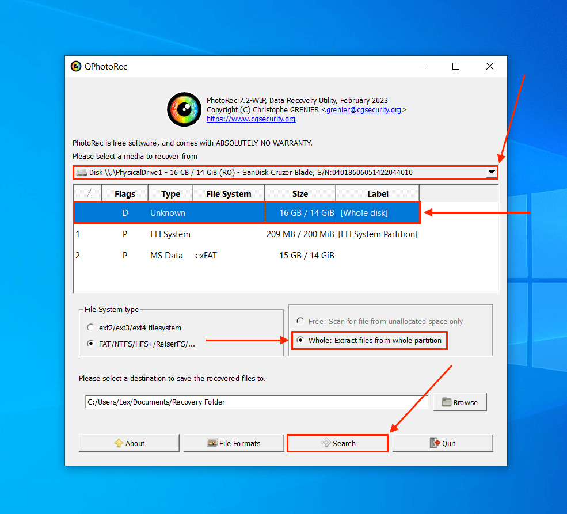
Task: Click the folder icon on Browse button
Action: click(447, 402)
